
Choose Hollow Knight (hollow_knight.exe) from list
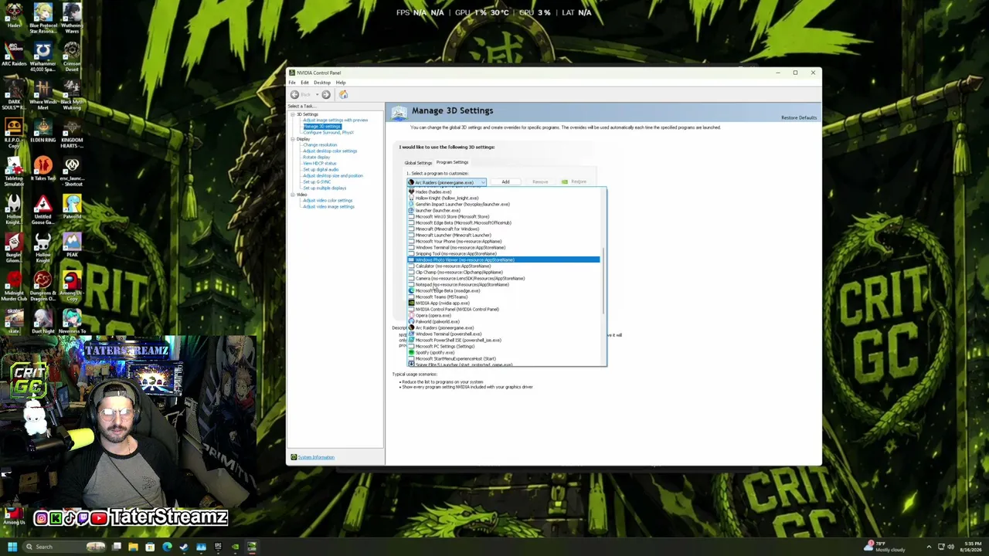pos(504,198)
